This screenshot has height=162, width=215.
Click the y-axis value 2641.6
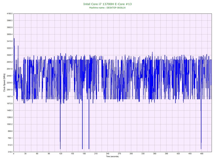[x=10, y=69]
